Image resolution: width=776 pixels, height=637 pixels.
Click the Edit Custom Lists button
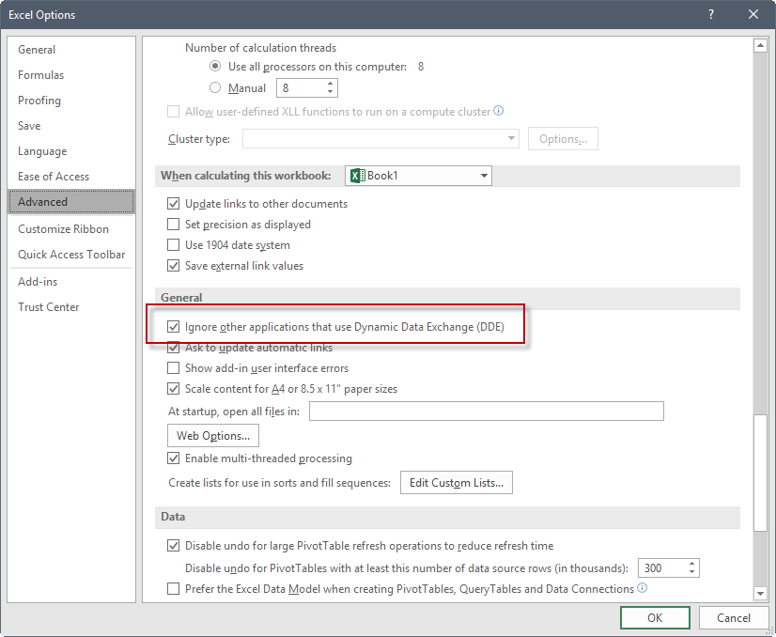(457, 483)
